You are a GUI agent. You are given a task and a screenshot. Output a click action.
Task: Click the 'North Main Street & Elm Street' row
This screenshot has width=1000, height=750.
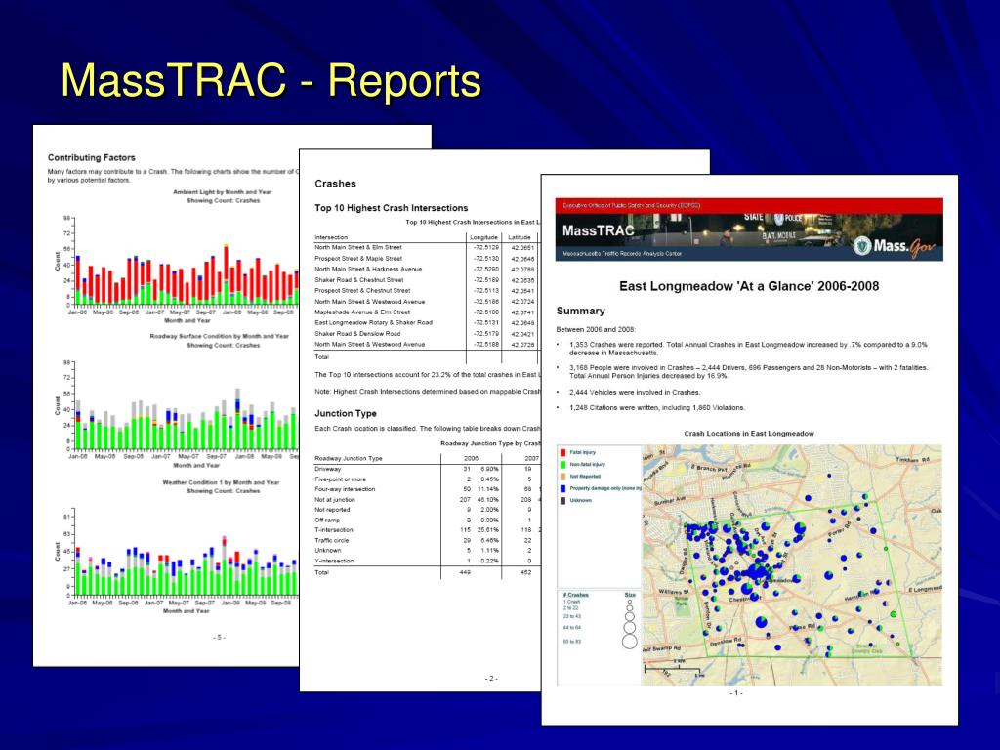pyautogui.click(x=426, y=247)
